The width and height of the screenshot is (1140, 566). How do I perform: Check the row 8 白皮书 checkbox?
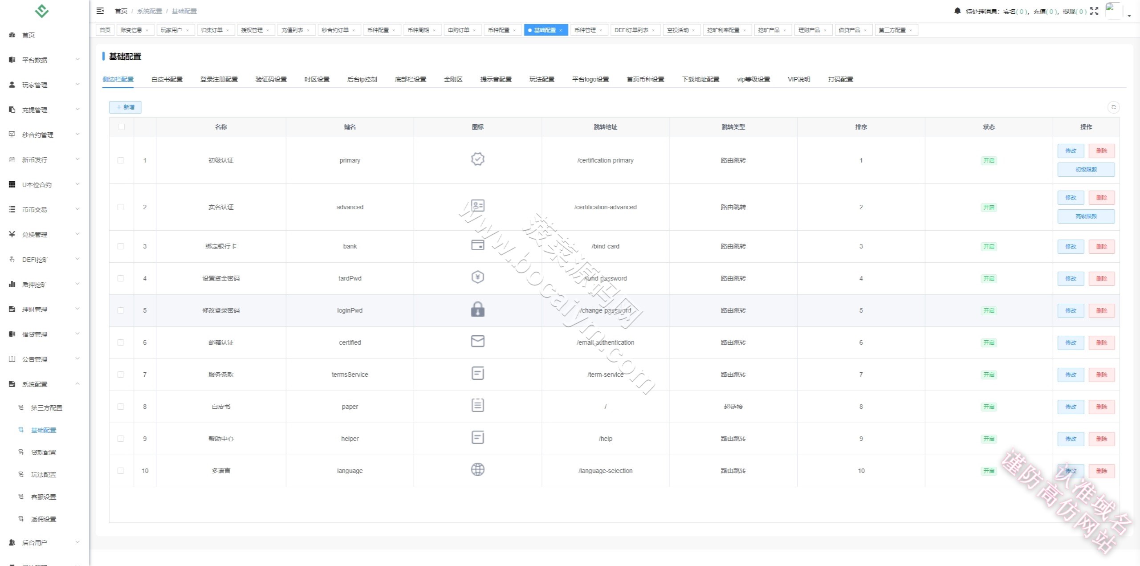(x=121, y=407)
